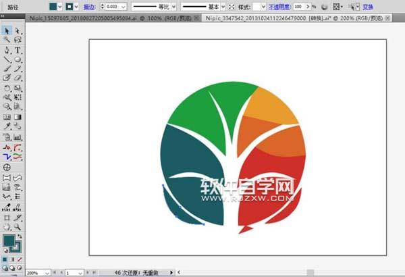Swap fill and stroke colors

pos(20,236)
